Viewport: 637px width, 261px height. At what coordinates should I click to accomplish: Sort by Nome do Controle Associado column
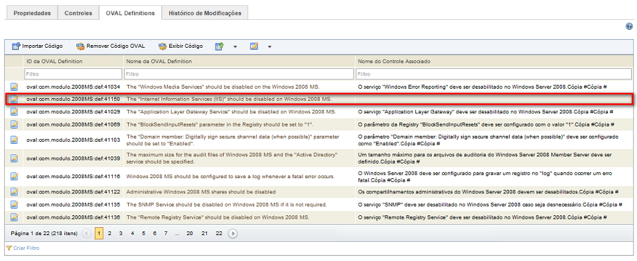(394, 61)
